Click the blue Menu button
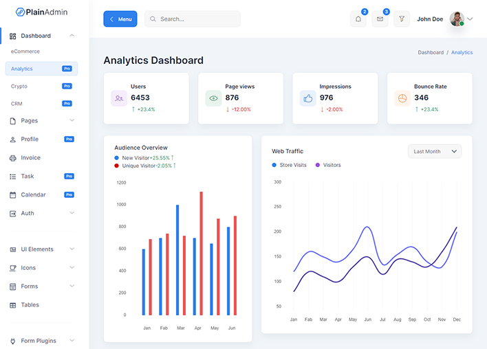Screen dimensions: 487x349 tap(120, 19)
